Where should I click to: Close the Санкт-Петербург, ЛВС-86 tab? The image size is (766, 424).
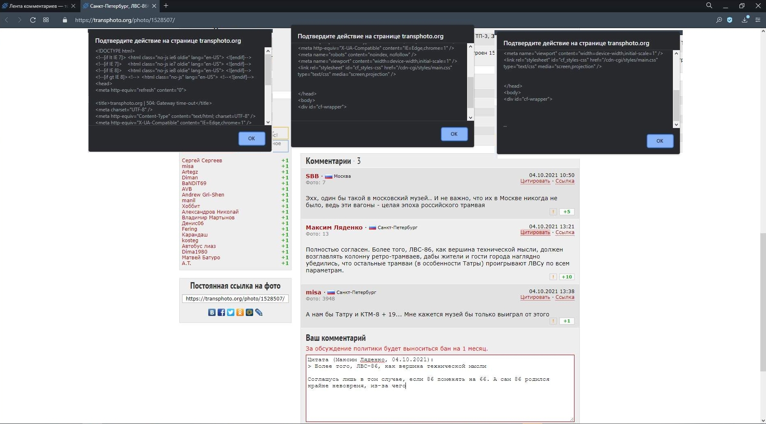click(x=154, y=6)
